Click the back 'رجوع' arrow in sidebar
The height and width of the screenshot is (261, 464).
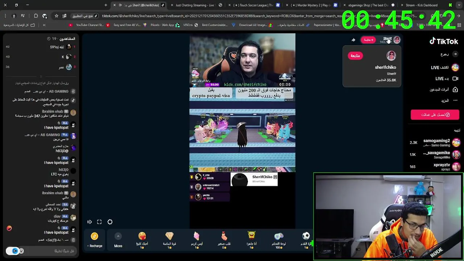(449, 54)
